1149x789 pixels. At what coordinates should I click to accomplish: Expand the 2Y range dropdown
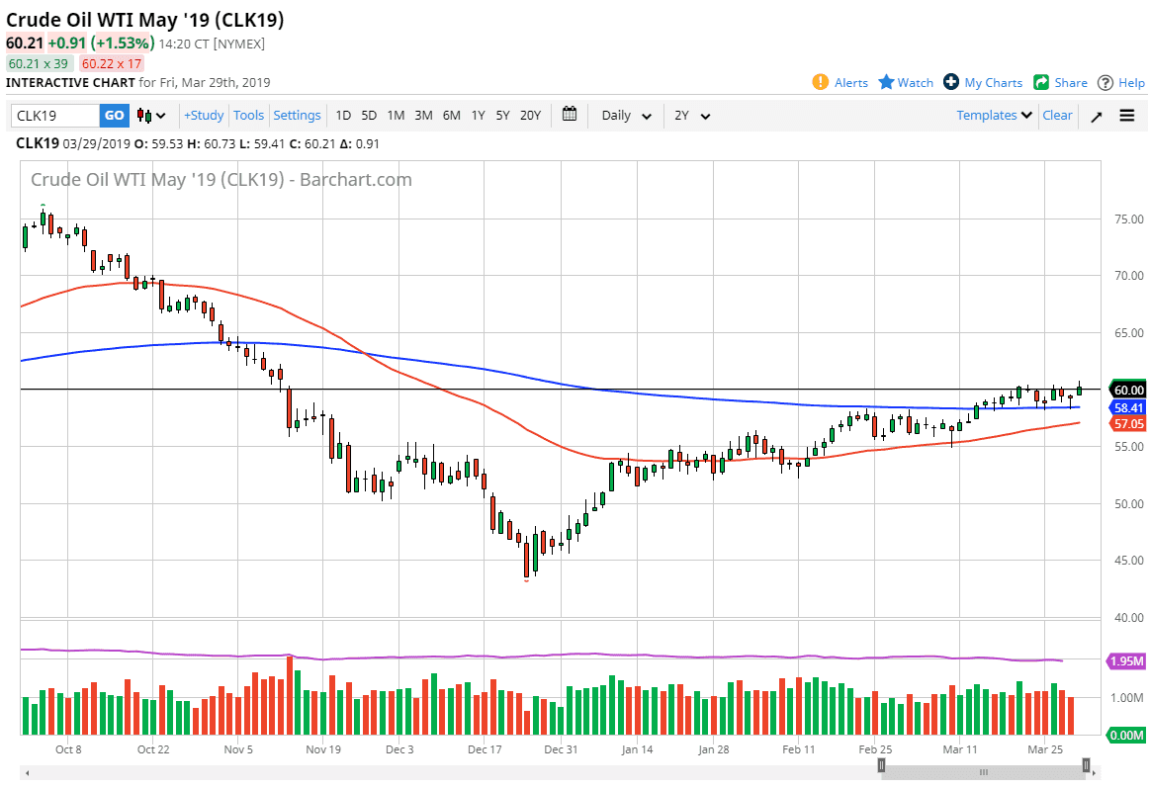click(689, 116)
